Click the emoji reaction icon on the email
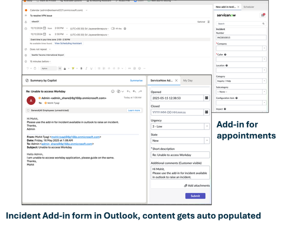287x227 pixels. 113,91
